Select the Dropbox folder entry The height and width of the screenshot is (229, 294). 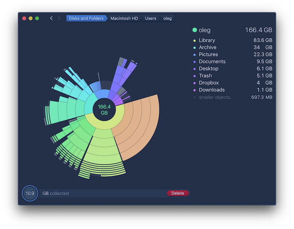pyautogui.click(x=208, y=83)
